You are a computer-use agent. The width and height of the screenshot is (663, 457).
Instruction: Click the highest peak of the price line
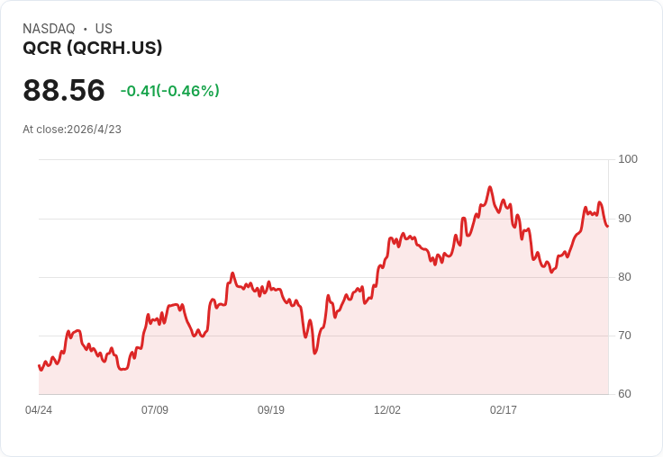[489, 187]
